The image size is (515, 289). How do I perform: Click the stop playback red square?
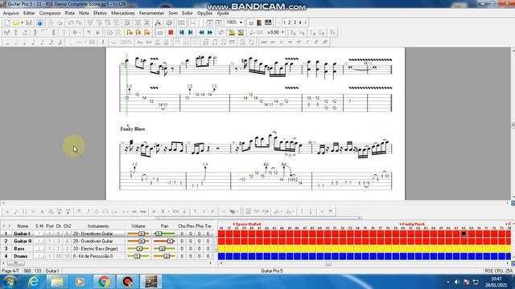[x=171, y=32]
